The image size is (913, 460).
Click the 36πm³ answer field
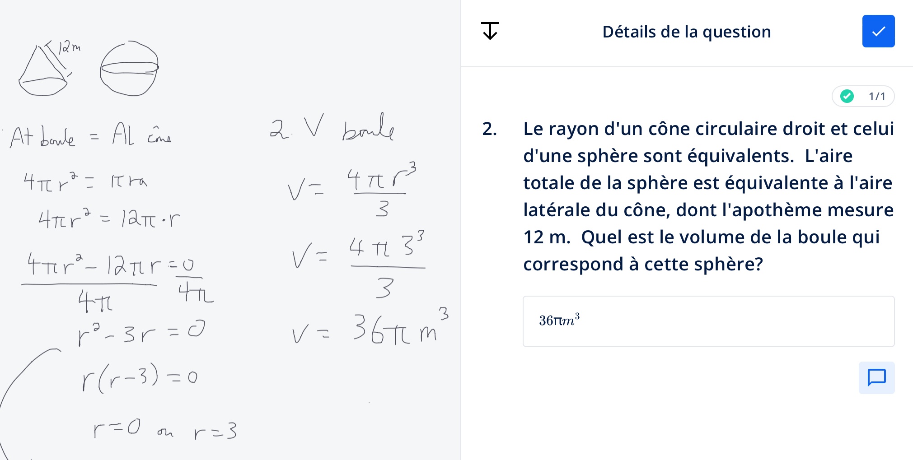[x=708, y=321]
